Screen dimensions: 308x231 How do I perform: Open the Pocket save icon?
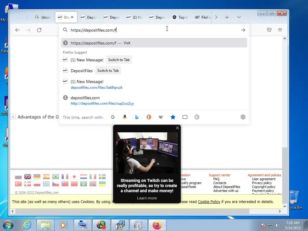[269, 30]
